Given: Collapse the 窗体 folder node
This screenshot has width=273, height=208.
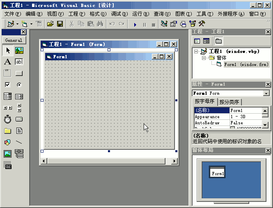Looking at the screenshot, I should pos(203,58).
